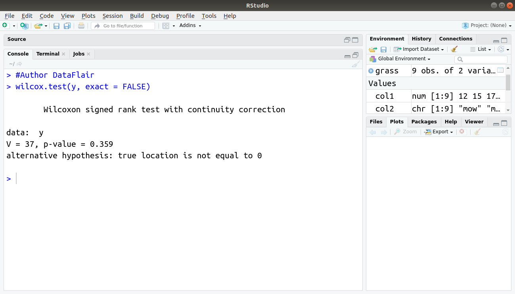The image size is (515, 294).
Task: Switch to the History tab
Action: [x=421, y=38]
